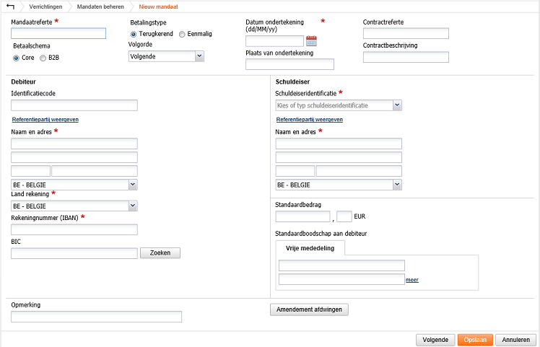The width and height of the screenshot is (540, 347).
Task: Click the Rekeningnummer (IBAN) field
Action: (74, 229)
